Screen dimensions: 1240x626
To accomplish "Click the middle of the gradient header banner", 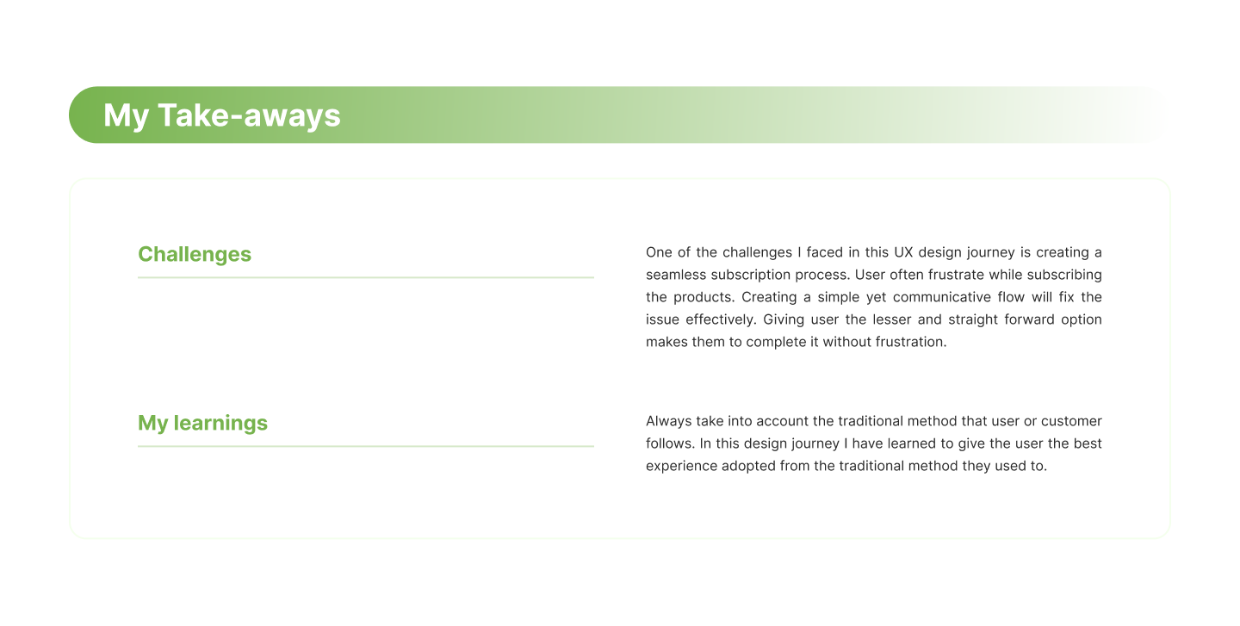I will [620, 115].
